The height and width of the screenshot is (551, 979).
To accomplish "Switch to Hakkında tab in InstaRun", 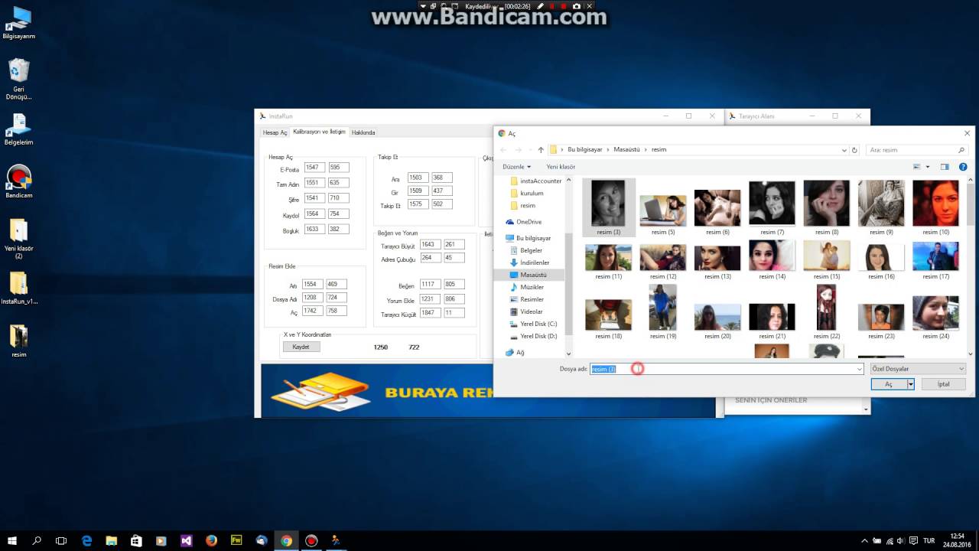I will click(363, 132).
